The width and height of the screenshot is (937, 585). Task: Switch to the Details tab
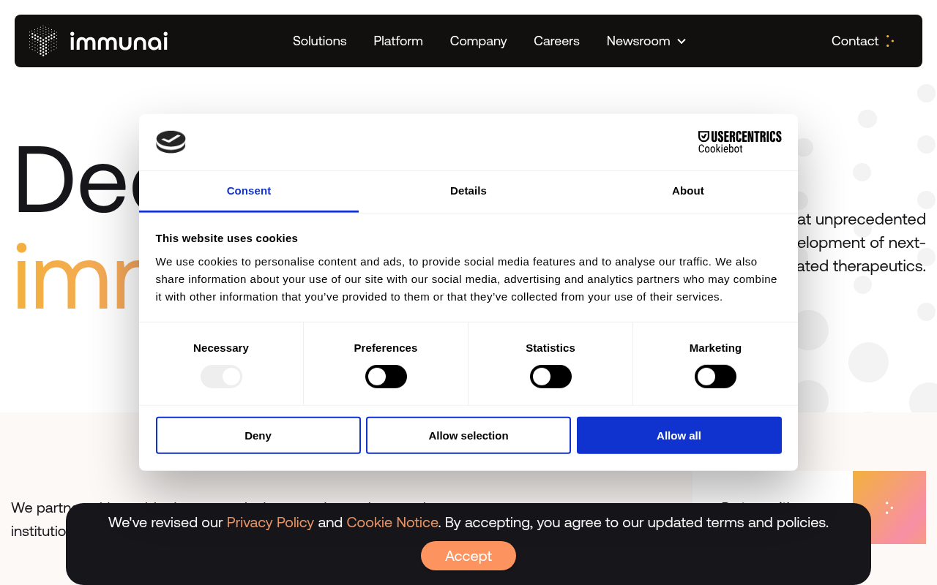tap(468, 191)
